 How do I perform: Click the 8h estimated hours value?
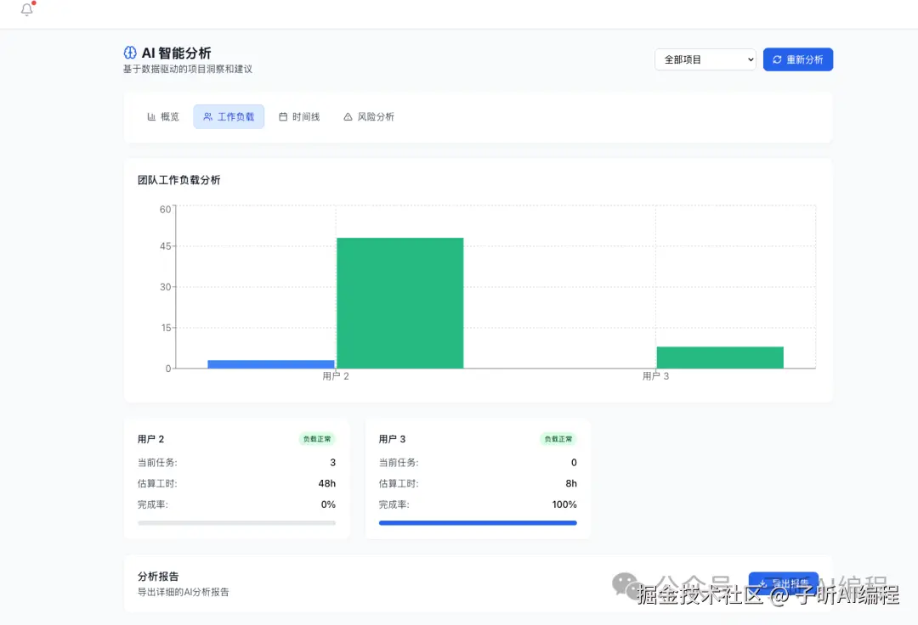571,483
